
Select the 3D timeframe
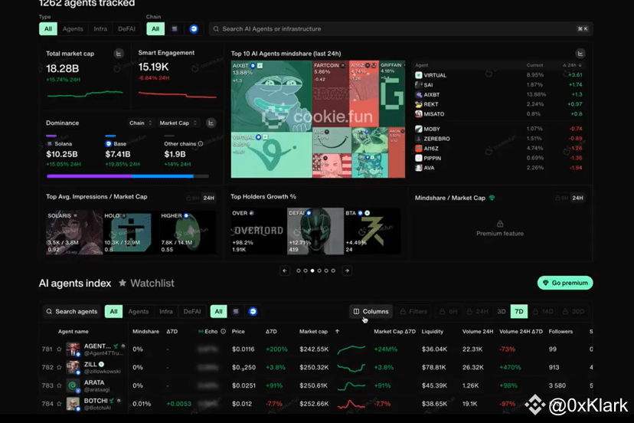point(502,311)
